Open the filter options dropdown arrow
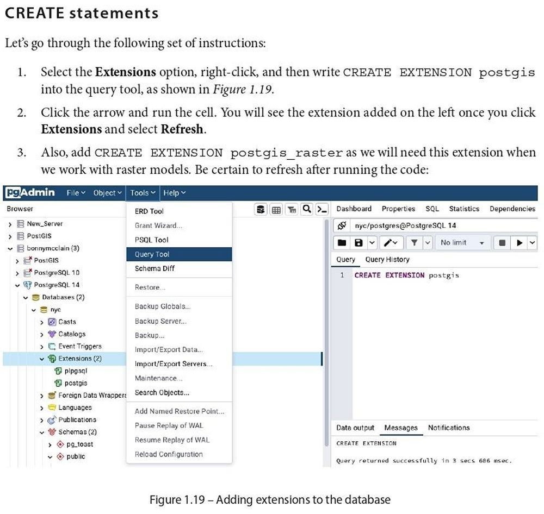The width and height of the screenshot is (544, 514). coord(428,243)
